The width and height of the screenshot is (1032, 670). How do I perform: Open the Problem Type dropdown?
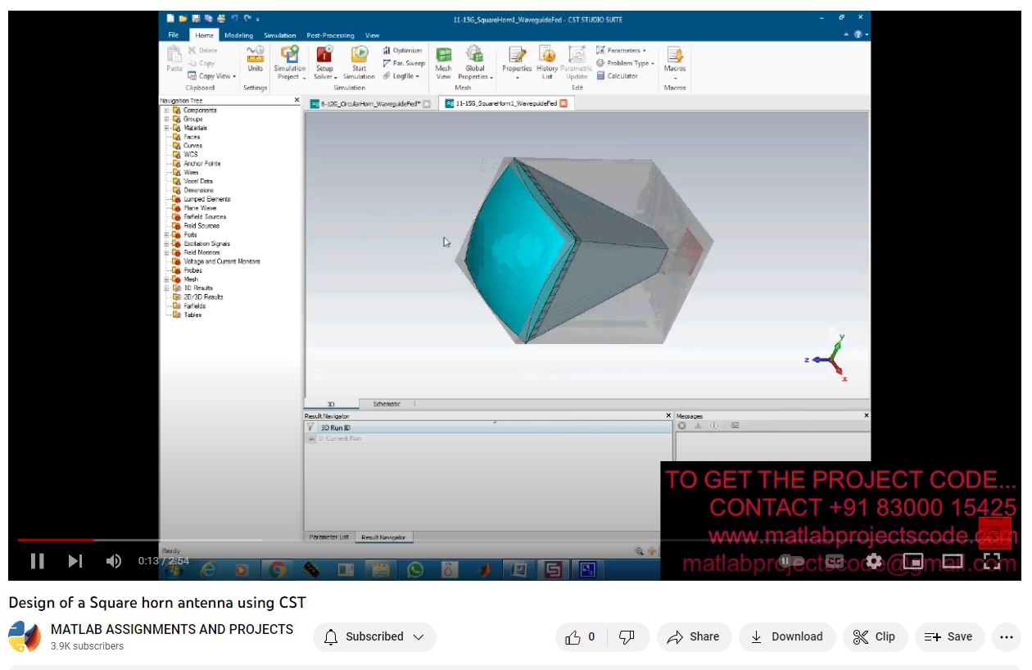point(627,63)
